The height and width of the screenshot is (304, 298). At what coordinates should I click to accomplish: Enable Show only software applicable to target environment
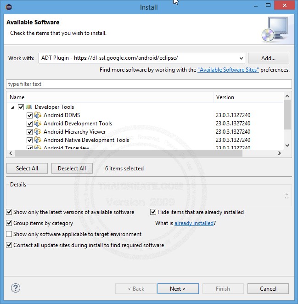pos(9,234)
